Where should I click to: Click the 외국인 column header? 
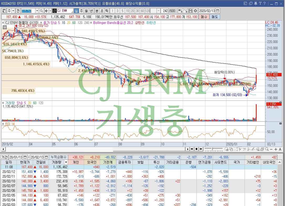coord(92,162)
